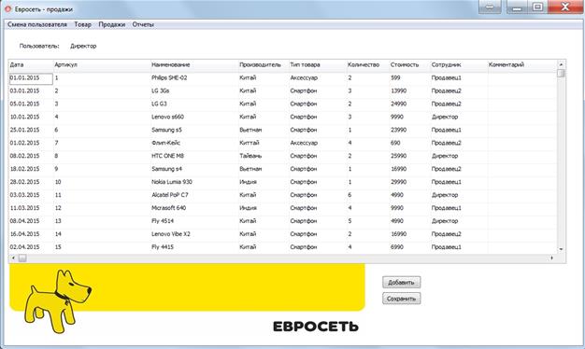Sort by the Наименование column header

coord(194,64)
